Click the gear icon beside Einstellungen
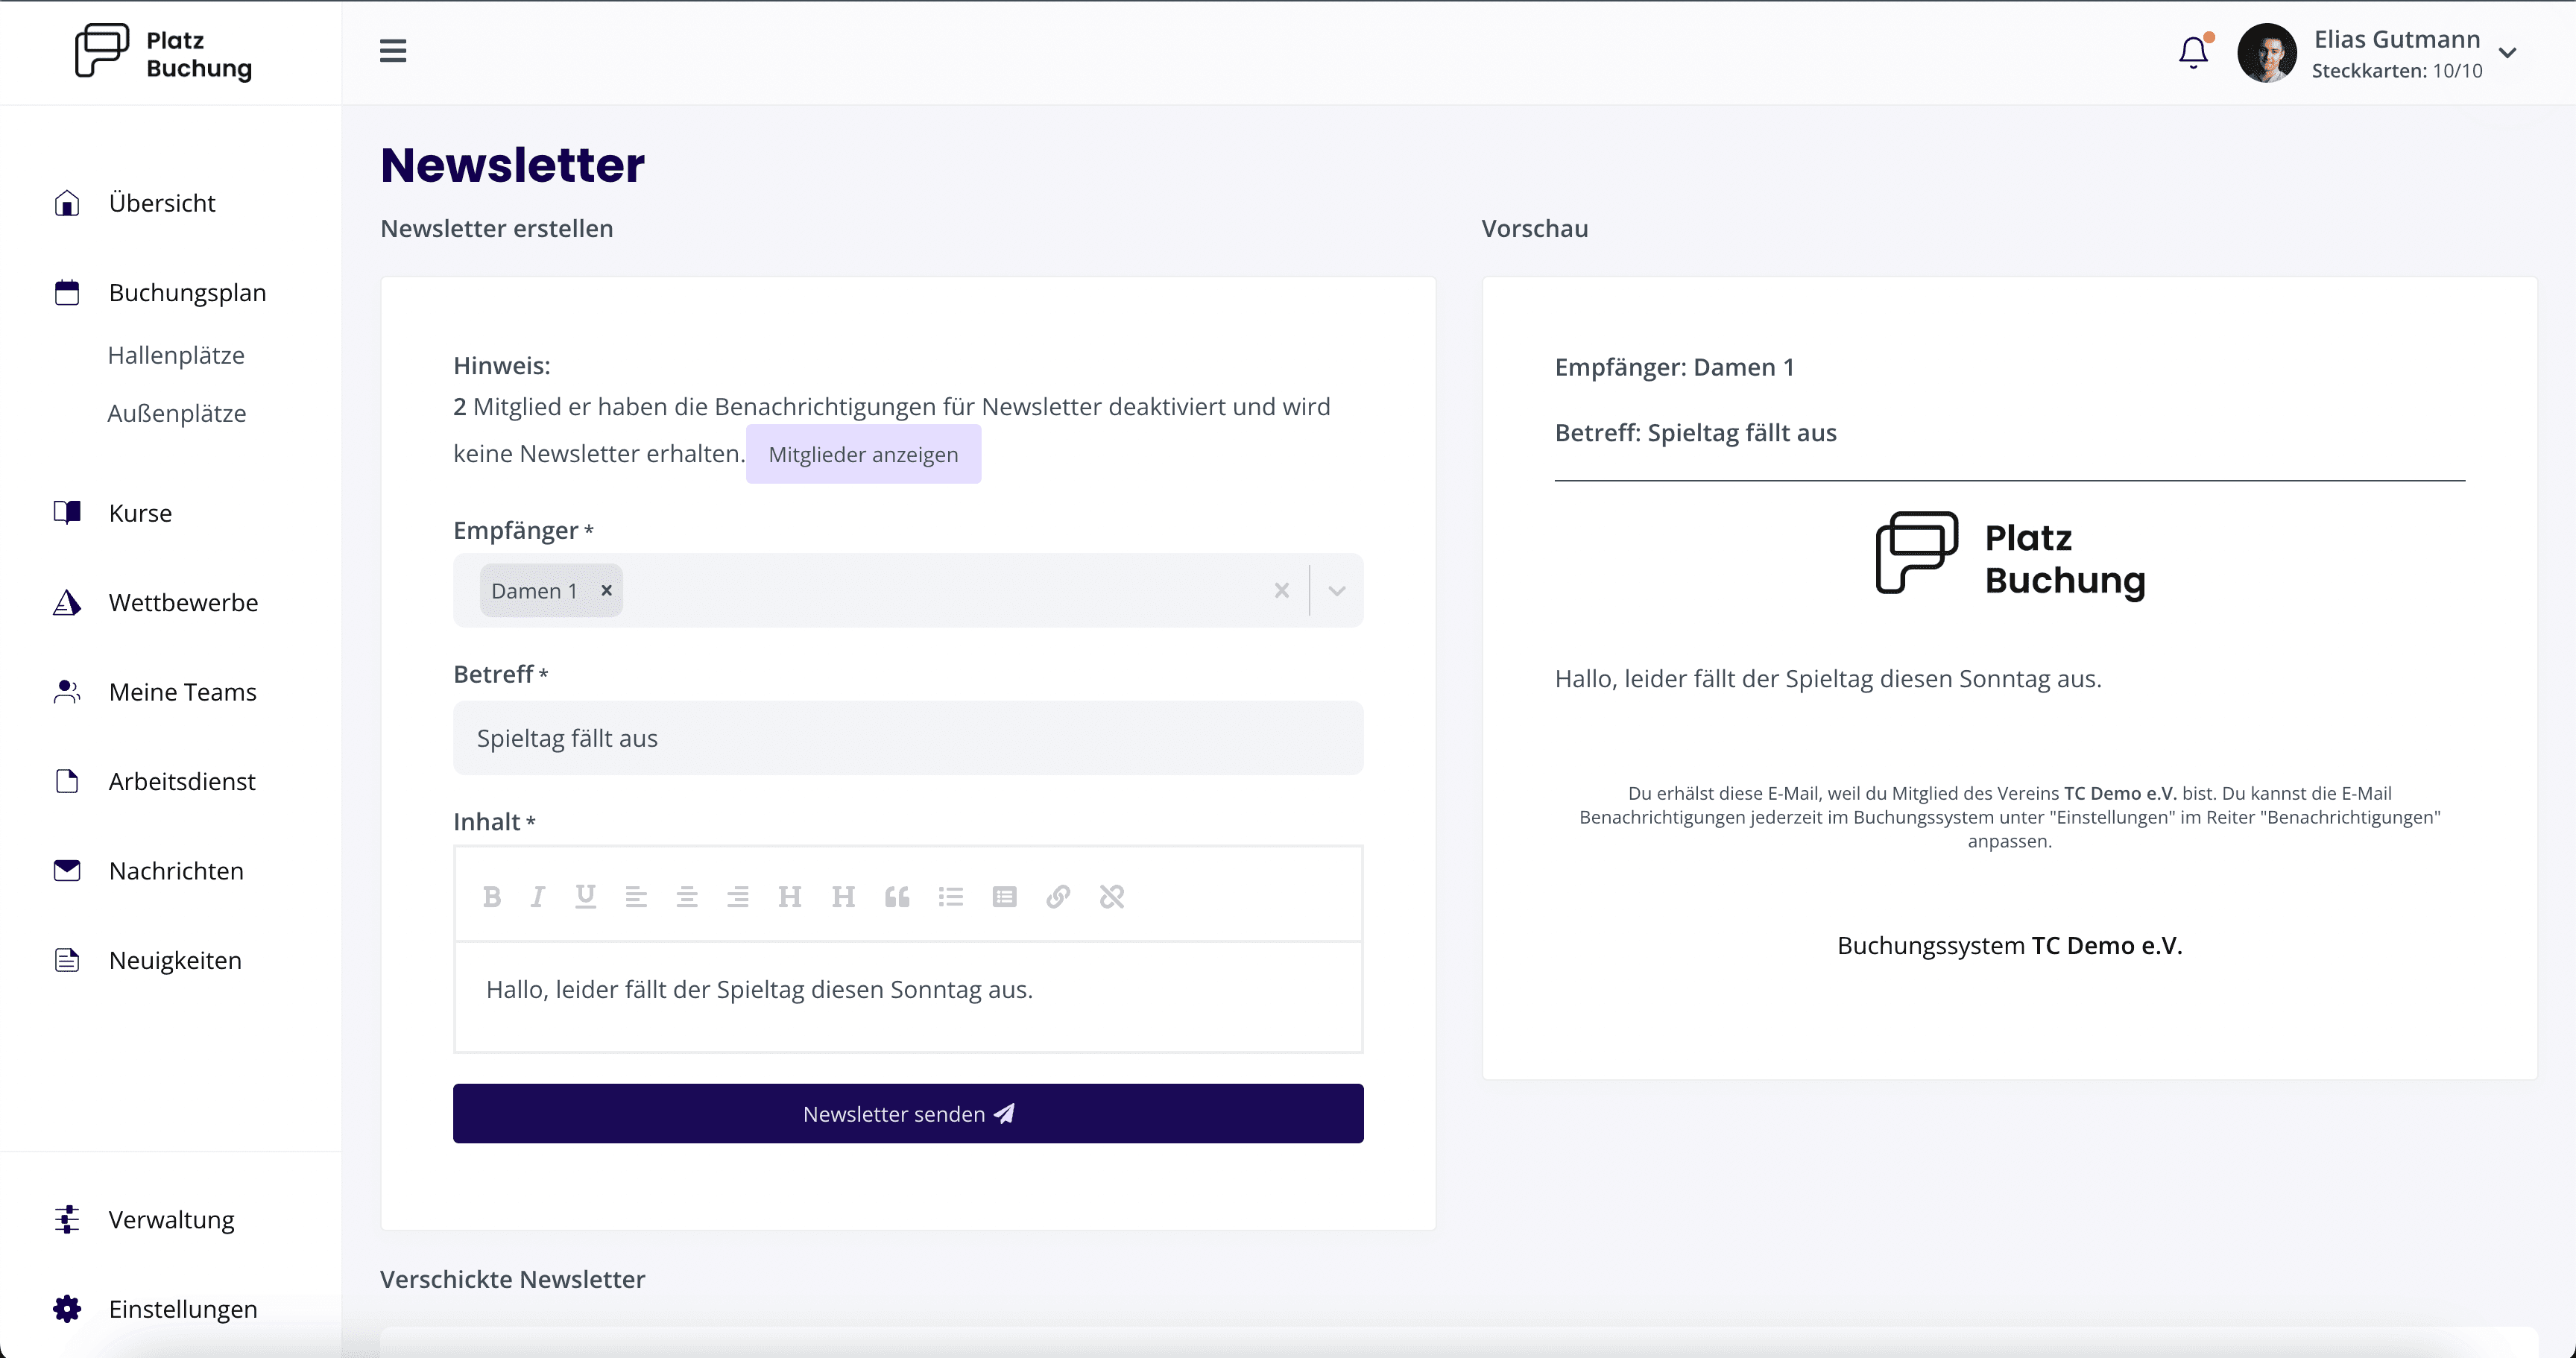Image resolution: width=2576 pixels, height=1358 pixels. click(67, 1309)
